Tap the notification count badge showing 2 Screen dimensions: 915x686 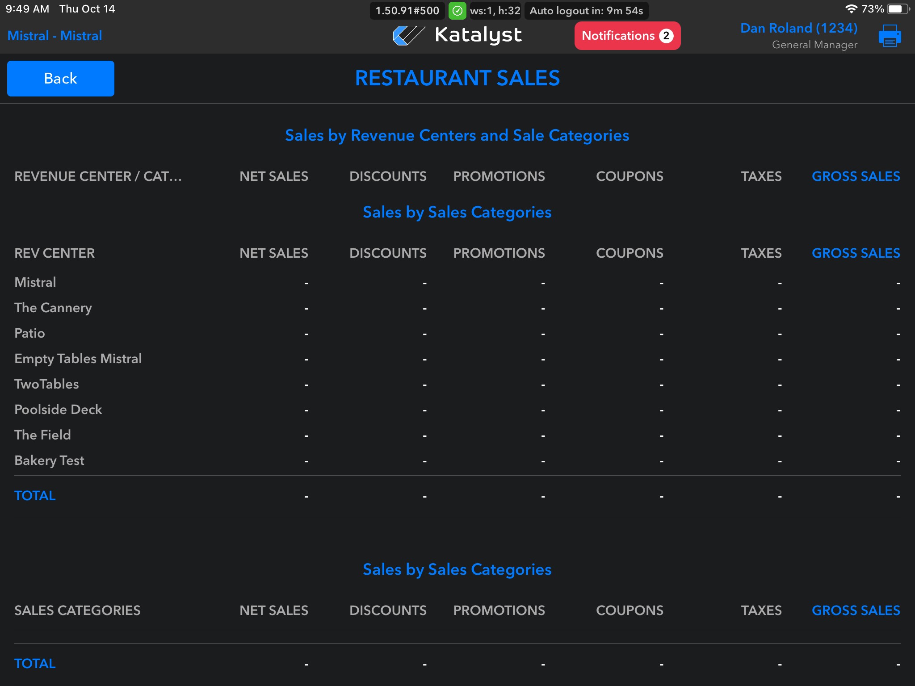pos(666,36)
